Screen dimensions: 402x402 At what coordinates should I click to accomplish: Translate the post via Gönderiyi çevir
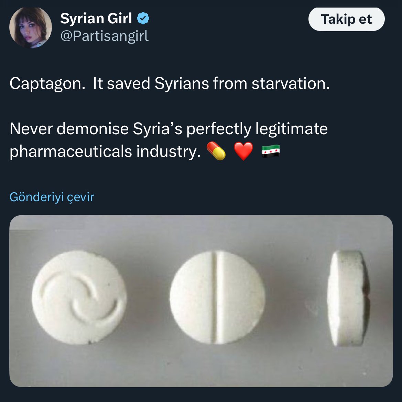(52, 197)
